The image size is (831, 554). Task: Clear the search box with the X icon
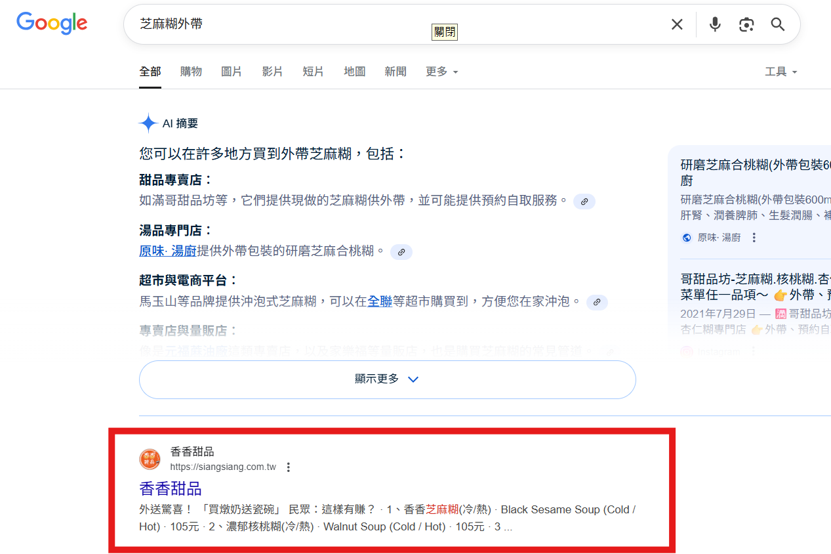(677, 24)
